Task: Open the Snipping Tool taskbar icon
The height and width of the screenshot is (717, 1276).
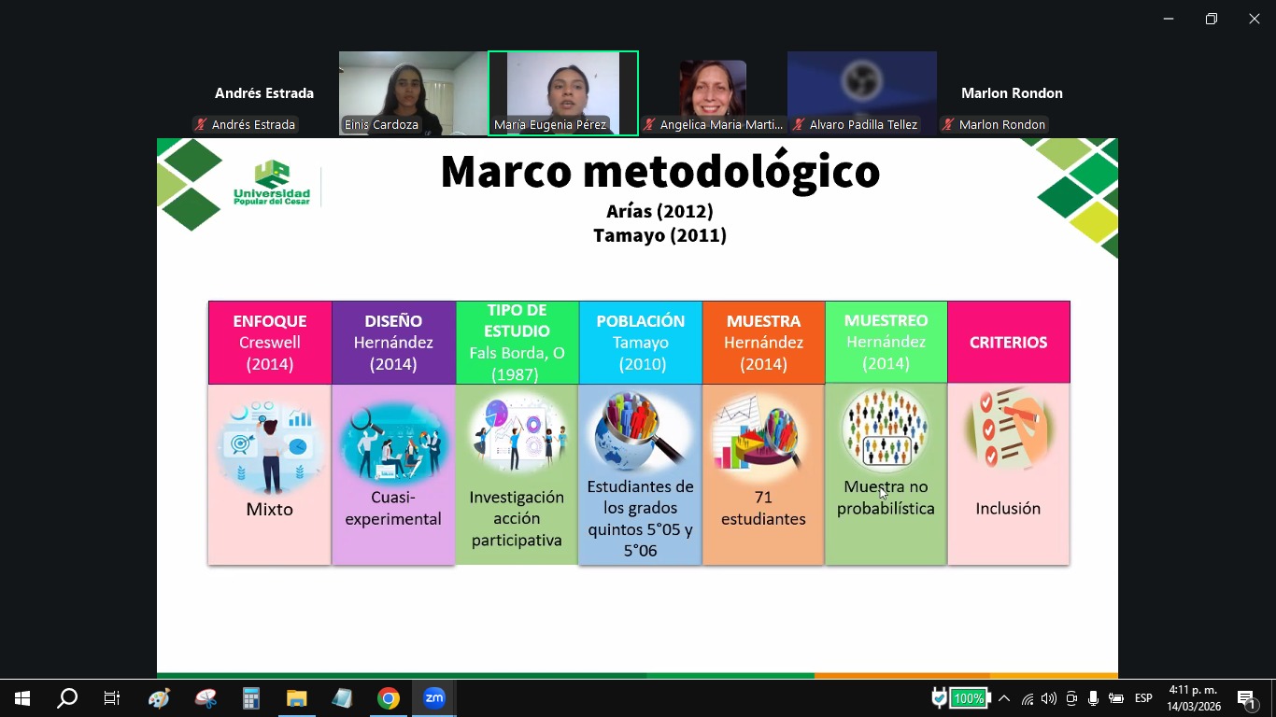Action: (205, 698)
